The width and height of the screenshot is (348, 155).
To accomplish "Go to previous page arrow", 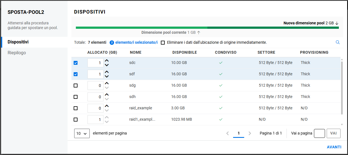I will click(228, 133).
